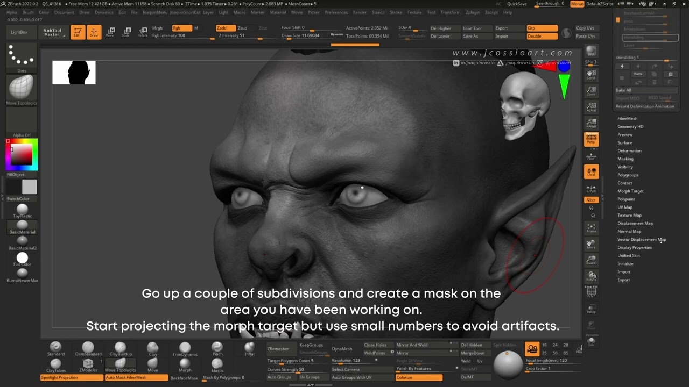
Task: Open the Preferences menu
Action: click(x=336, y=12)
